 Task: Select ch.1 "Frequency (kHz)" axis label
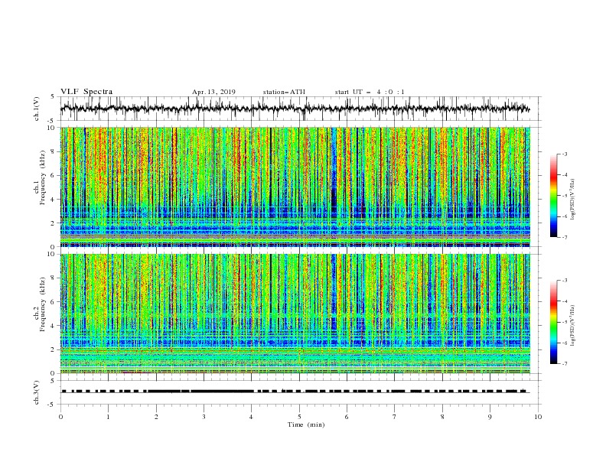click(x=43, y=177)
